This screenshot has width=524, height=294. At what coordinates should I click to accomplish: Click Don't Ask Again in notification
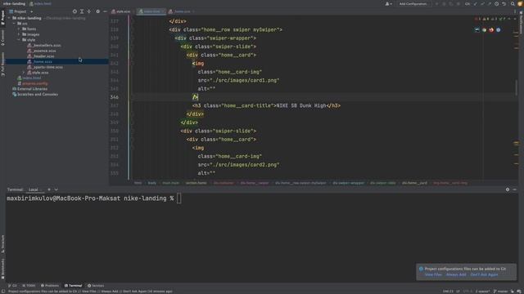pos(484,274)
